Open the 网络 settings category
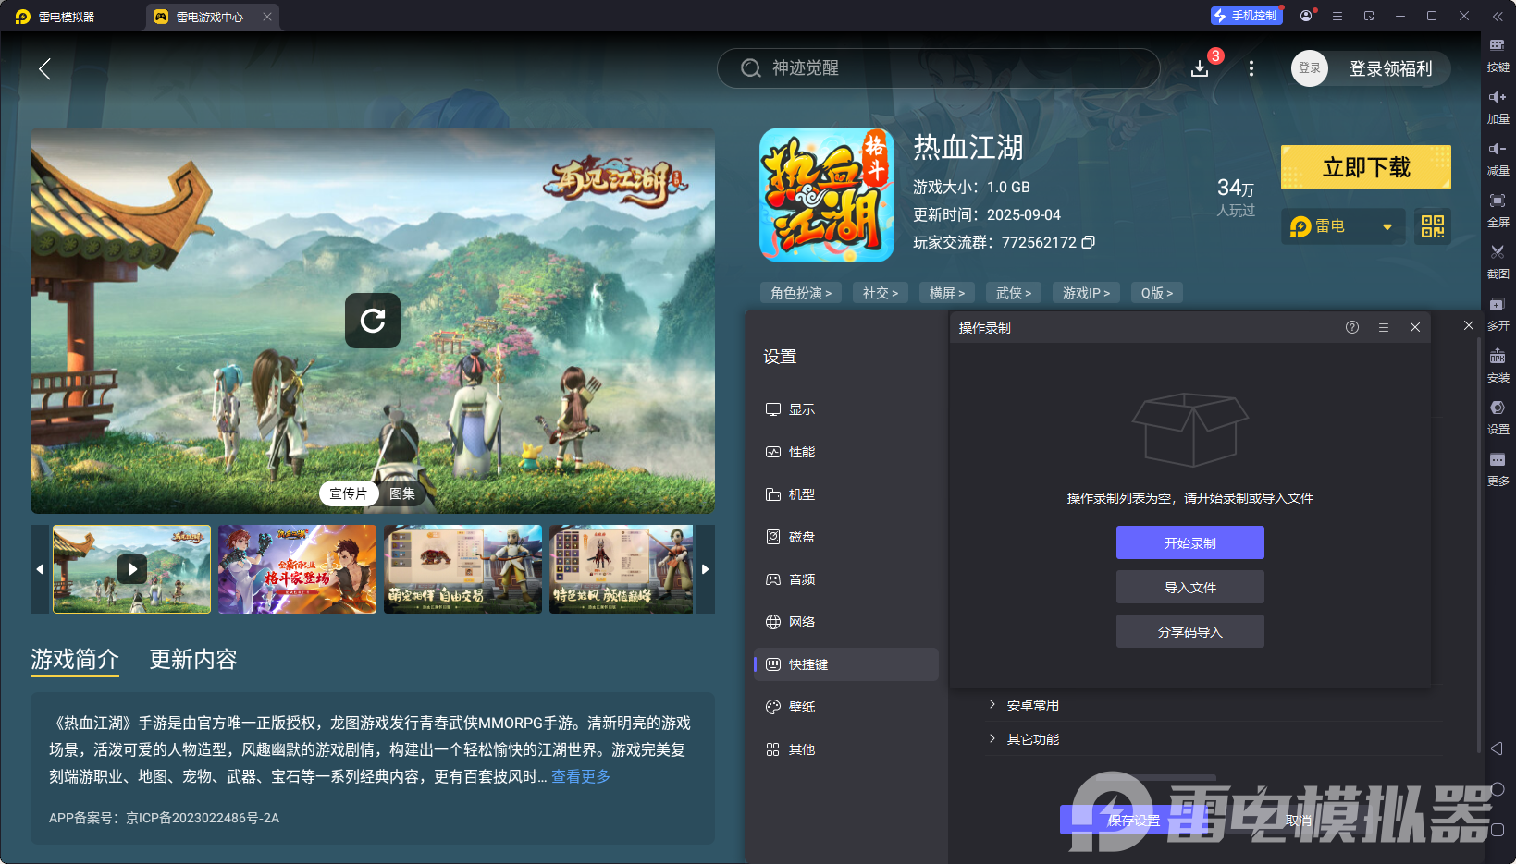 pyautogui.click(x=846, y=622)
